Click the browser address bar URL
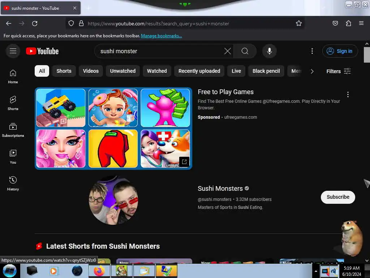370x278 pixels. click(158, 24)
